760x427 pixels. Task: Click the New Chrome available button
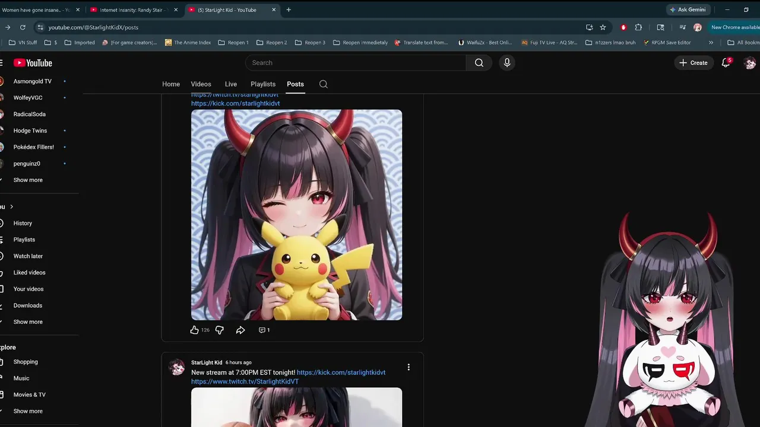tap(735, 27)
